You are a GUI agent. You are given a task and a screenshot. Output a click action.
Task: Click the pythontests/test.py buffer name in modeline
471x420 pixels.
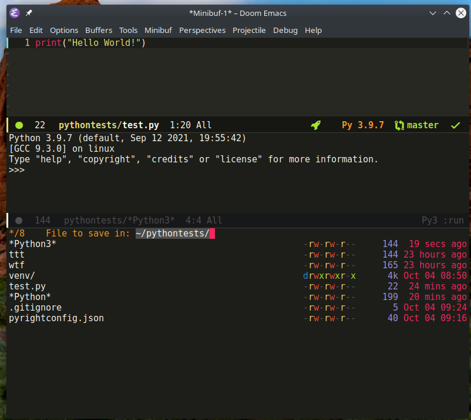click(109, 125)
